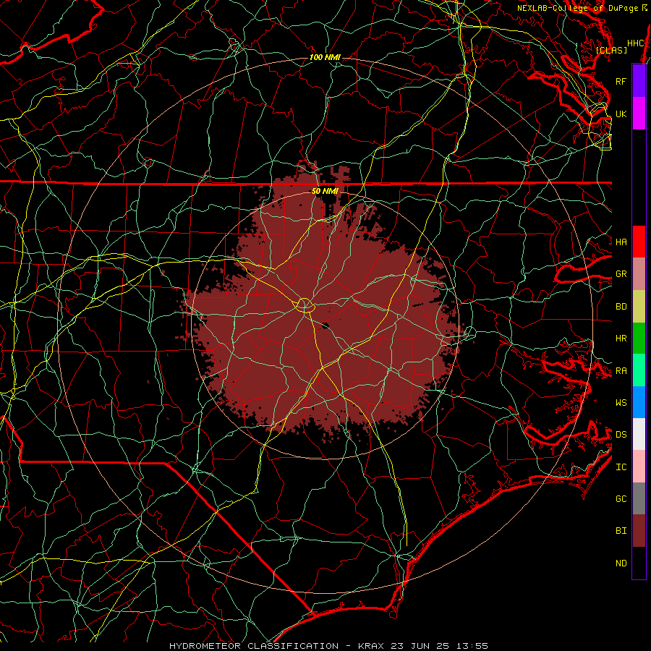This screenshot has width=651, height=651.
Task: Click the WS blue legend swatch
Action: pos(639,402)
